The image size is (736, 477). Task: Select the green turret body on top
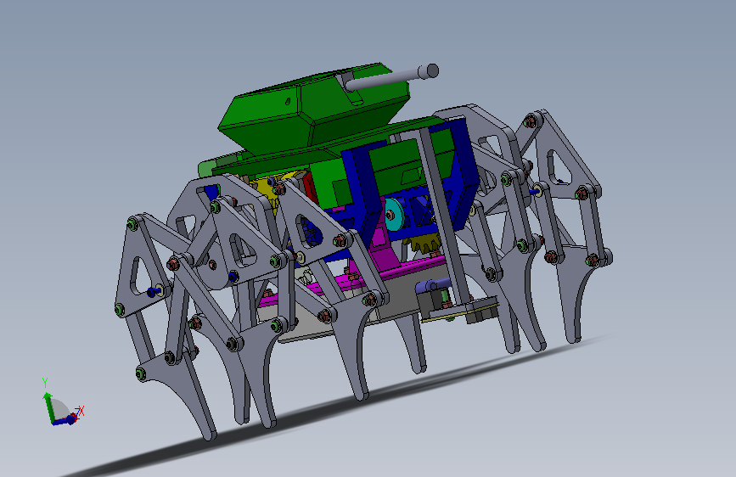coord(313,109)
